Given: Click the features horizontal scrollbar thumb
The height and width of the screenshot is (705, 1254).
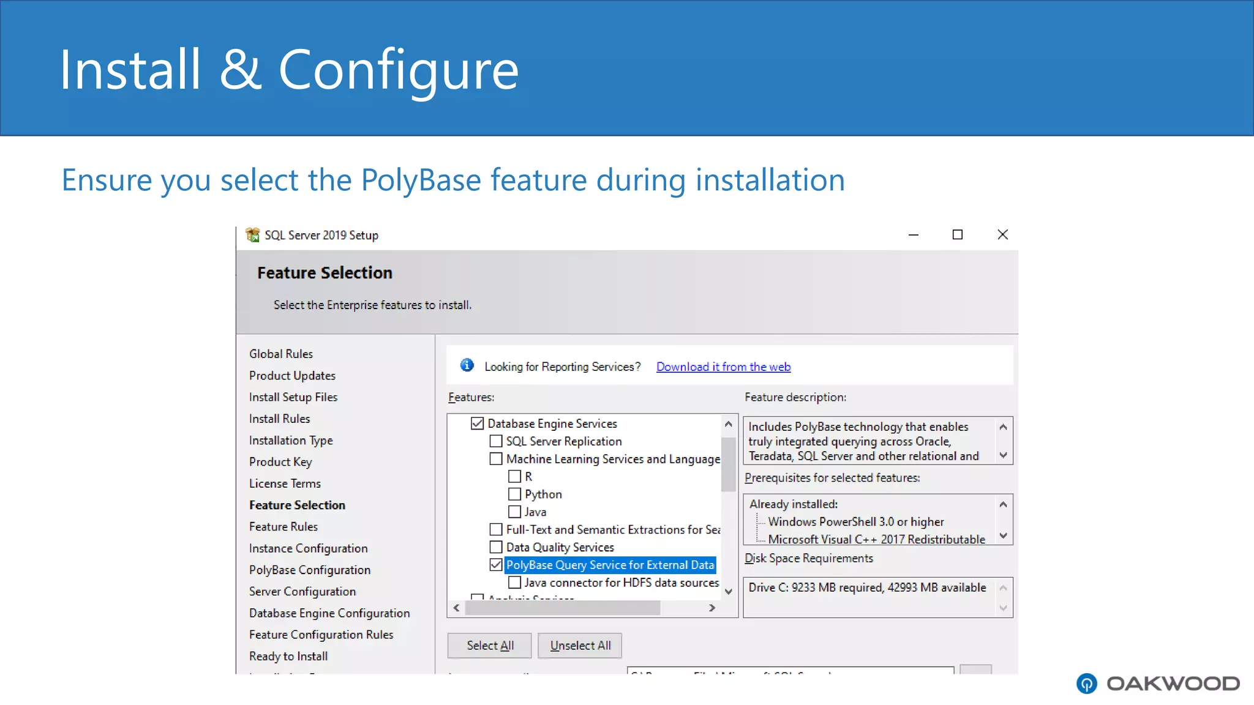Looking at the screenshot, I should [x=562, y=608].
